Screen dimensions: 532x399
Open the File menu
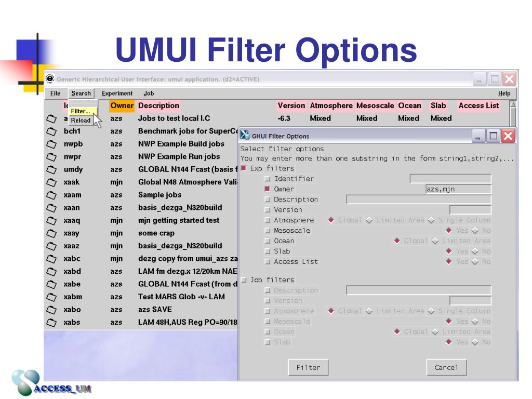point(55,94)
